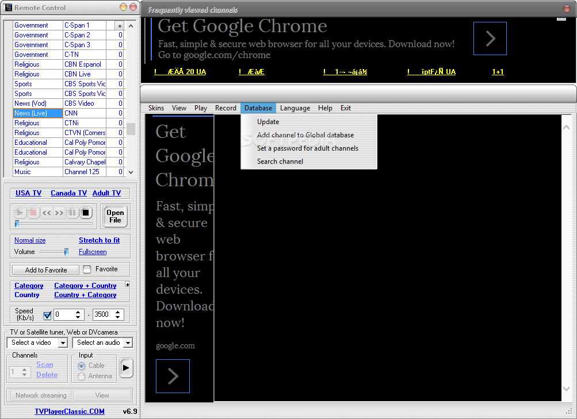Click Exit in the menu bar
577x419 pixels.
tap(346, 108)
